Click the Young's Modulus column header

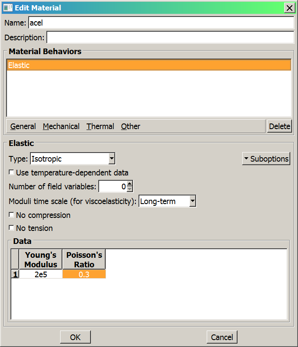[41, 259]
